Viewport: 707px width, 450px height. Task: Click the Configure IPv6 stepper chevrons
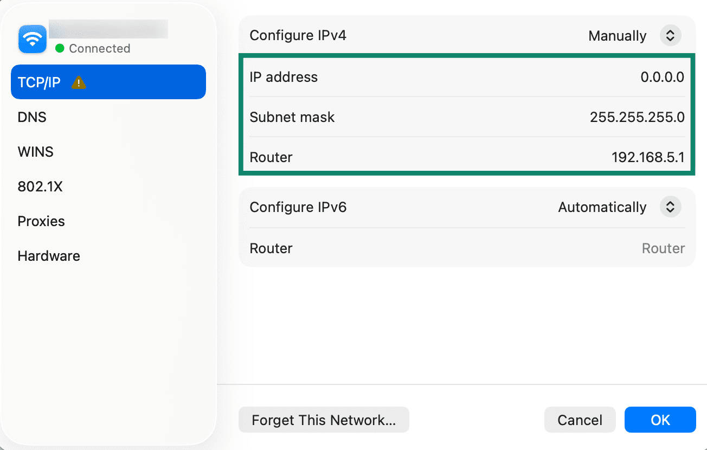pos(671,207)
